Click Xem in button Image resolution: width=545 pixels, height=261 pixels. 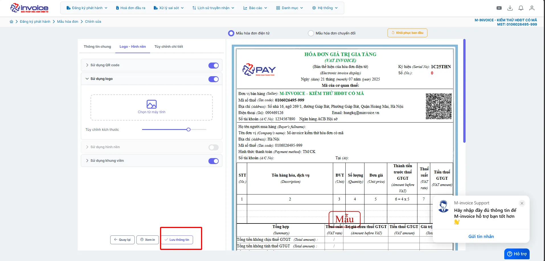pos(147,240)
